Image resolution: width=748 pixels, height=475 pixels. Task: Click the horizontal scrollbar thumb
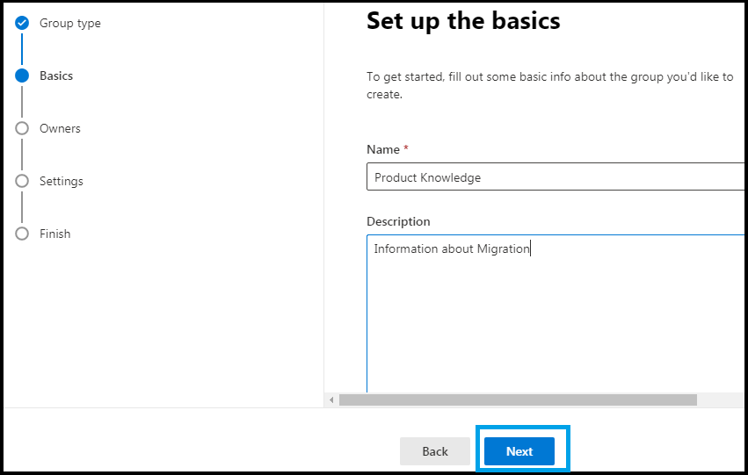click(518, 399)
